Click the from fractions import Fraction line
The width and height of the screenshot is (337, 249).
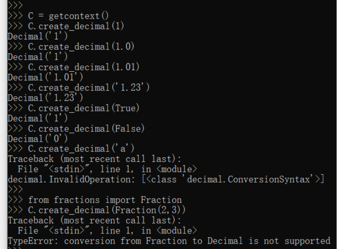coord(95,200)
